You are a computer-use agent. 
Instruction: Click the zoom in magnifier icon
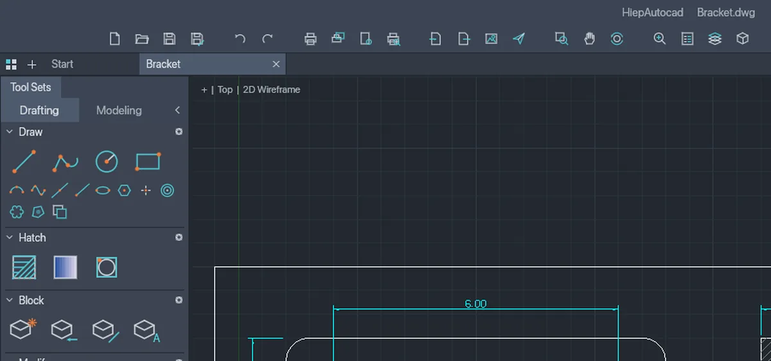tap(659, 39)
